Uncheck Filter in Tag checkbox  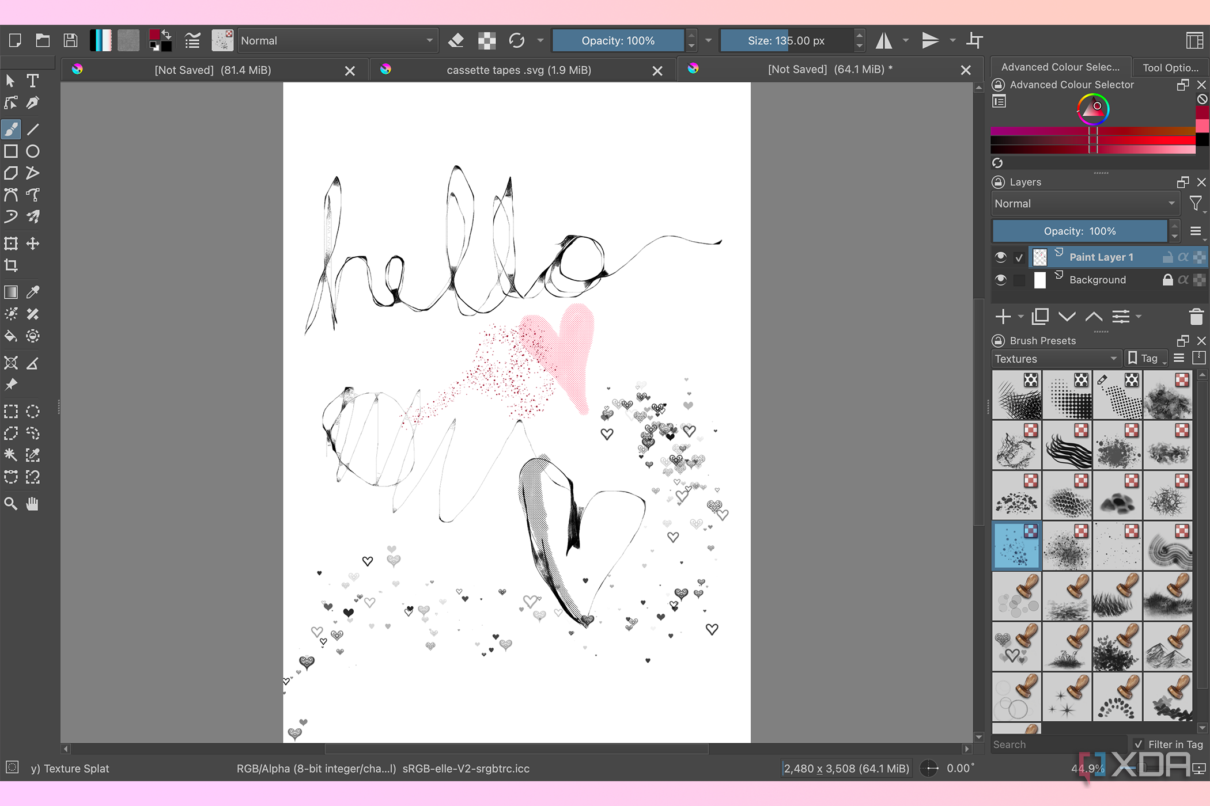[x=1138, y=744]
